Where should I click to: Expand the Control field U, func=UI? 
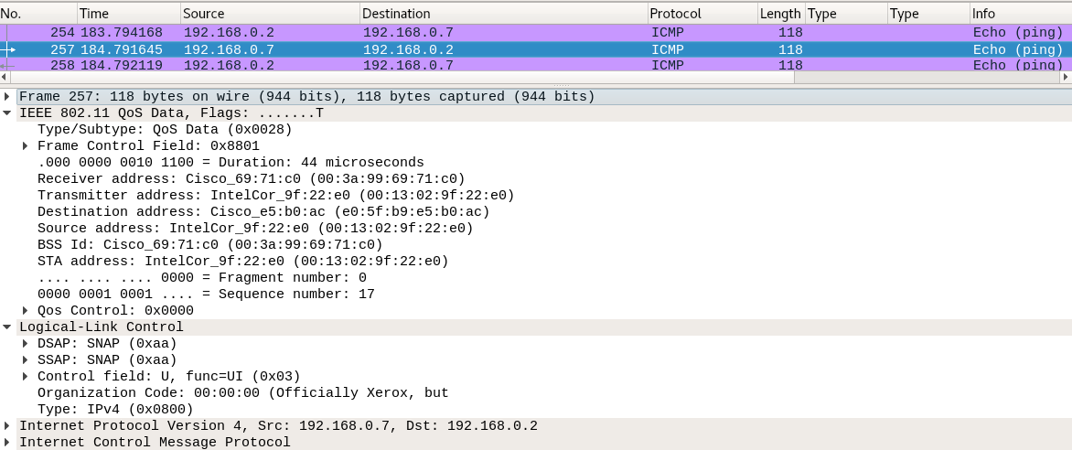(26, 376)
